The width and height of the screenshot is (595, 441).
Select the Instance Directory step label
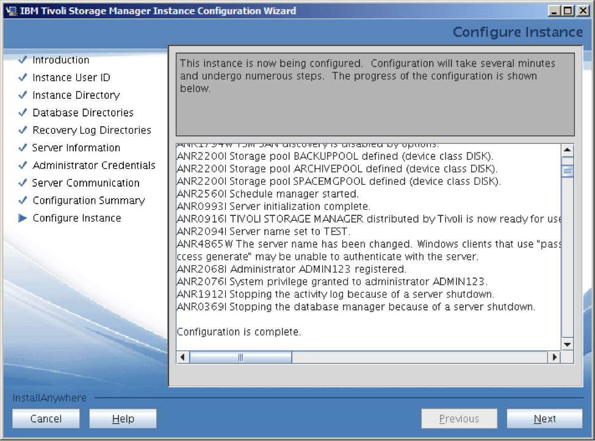[76, 95]
